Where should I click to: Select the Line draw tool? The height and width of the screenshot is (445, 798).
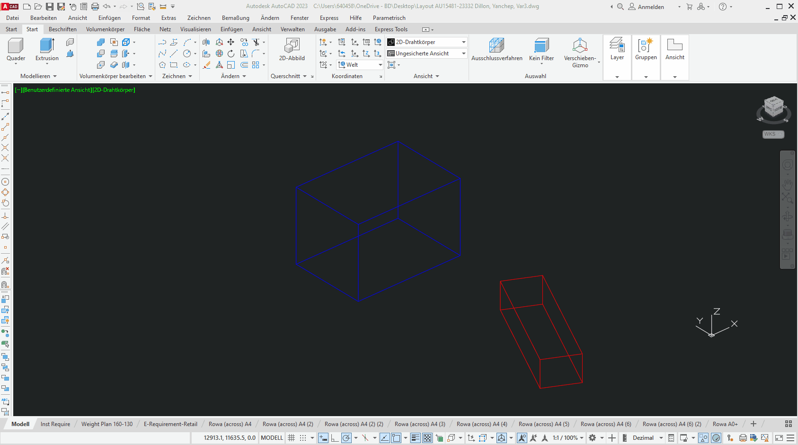tap(174, 53)
